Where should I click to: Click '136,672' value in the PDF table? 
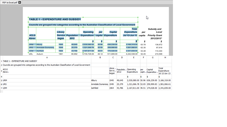click(159, 45)
